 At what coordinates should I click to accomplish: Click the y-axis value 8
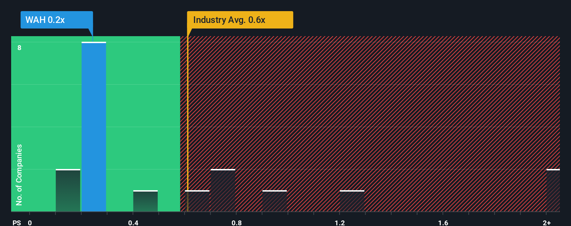(x=19, y=48)
